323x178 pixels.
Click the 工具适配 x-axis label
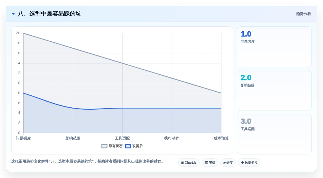tap(122, 138)
